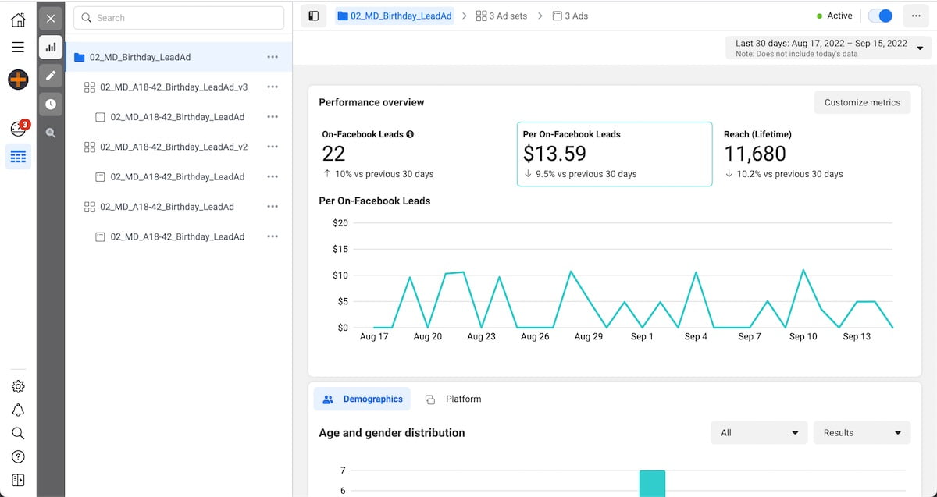
Task: Click the Active status label
Action: click(839, 16)
